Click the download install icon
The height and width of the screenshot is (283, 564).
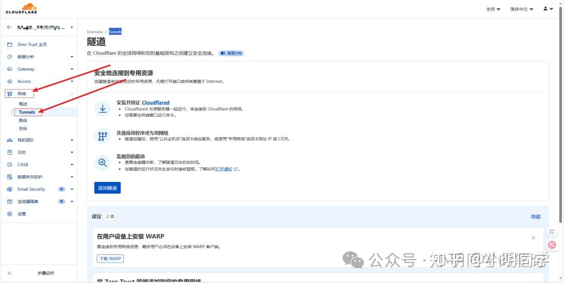click(x=102, y=108)
